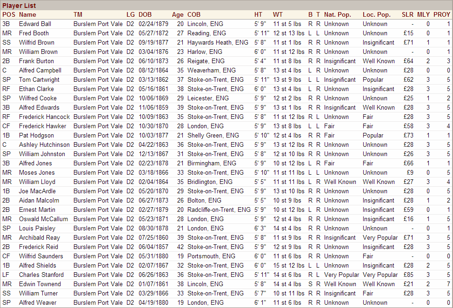Sort players by the Age column
Viewport: 453px width, 308px height.
pyautogui.click(x=177, y=14)
